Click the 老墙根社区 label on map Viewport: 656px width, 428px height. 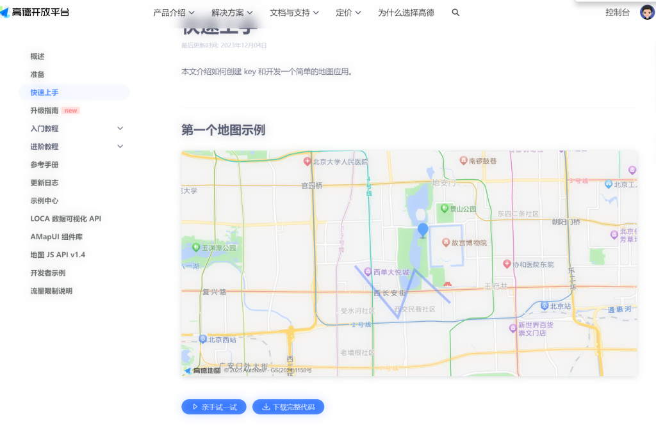click(x=357, y=353)
